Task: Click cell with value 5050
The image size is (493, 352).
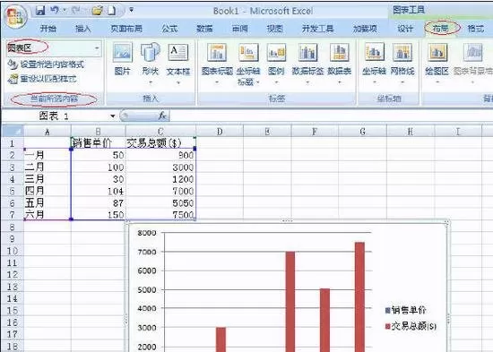Action: (160, 202)
